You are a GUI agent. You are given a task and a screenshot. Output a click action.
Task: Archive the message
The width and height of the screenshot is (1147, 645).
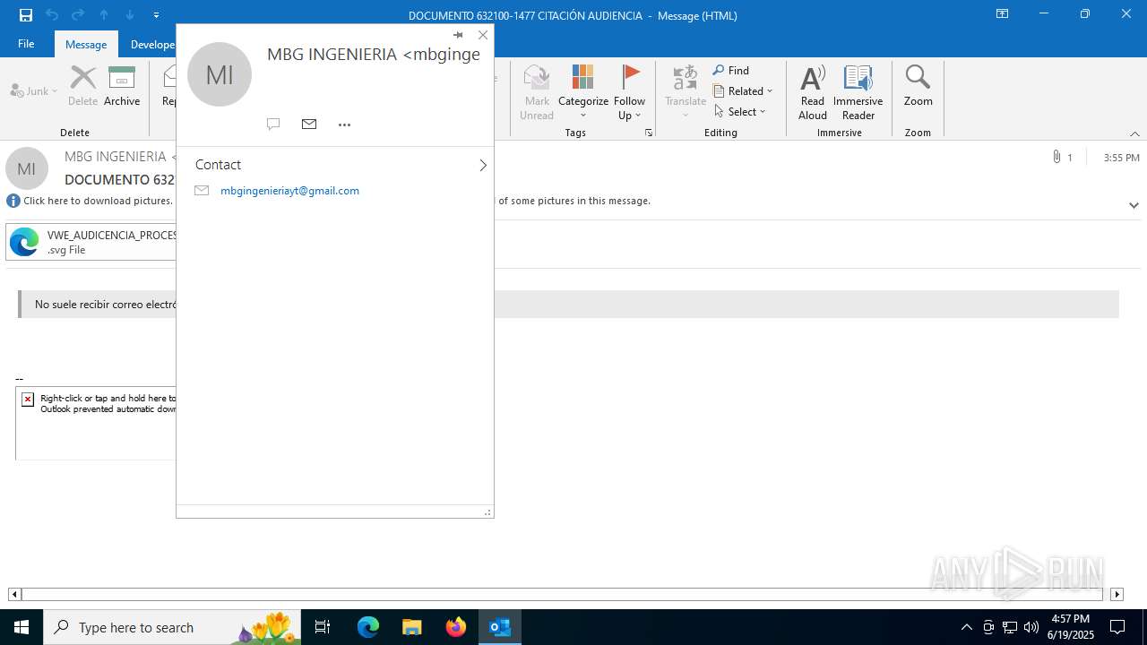[122, 86]
